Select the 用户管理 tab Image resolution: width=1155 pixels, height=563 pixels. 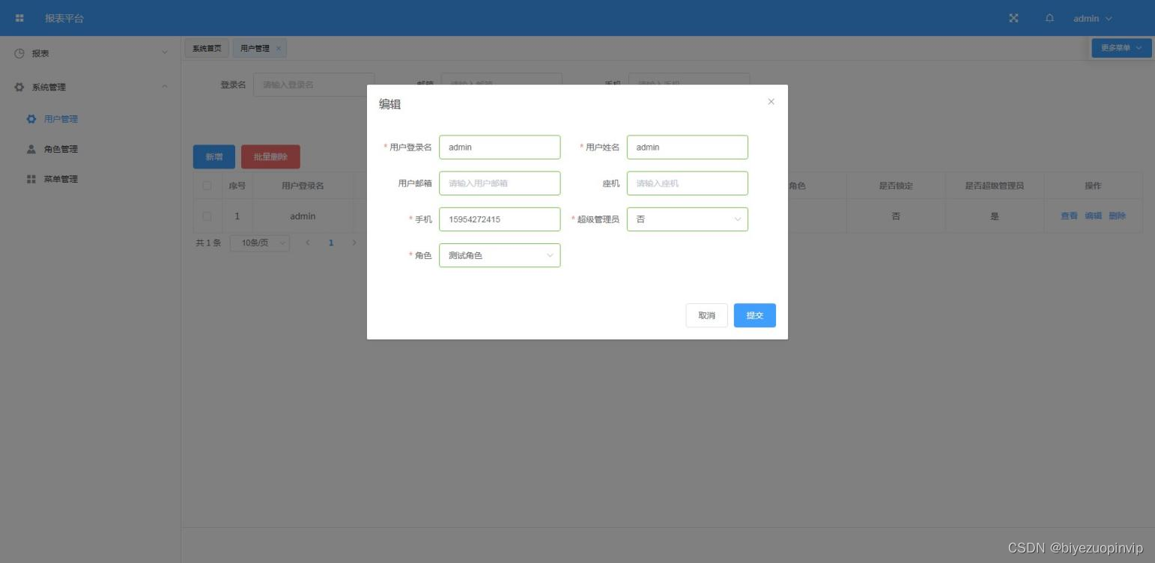pyautogui.click(x=255, y=48)
